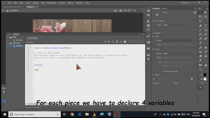Select the Selection (arrow) tool
This screenshot has width=210, height=118.
point(200,12)
